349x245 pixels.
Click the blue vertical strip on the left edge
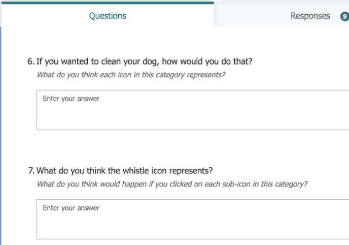click(x=1, y=136)
